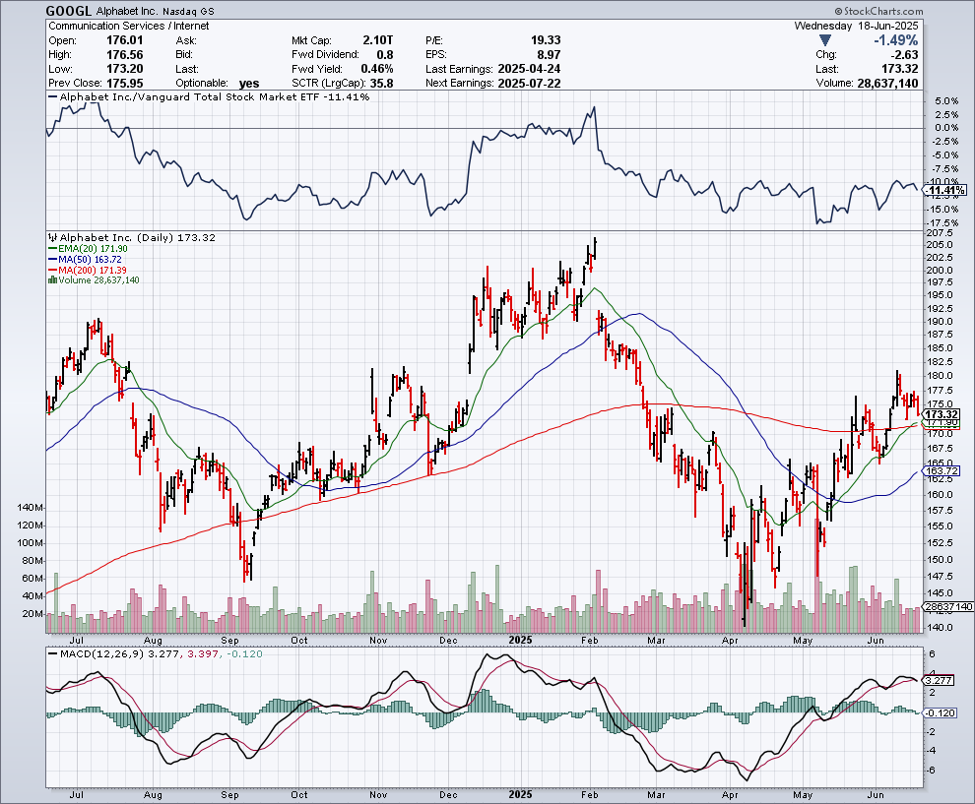Click the Apr label on price panel axis

coord(730,640)
